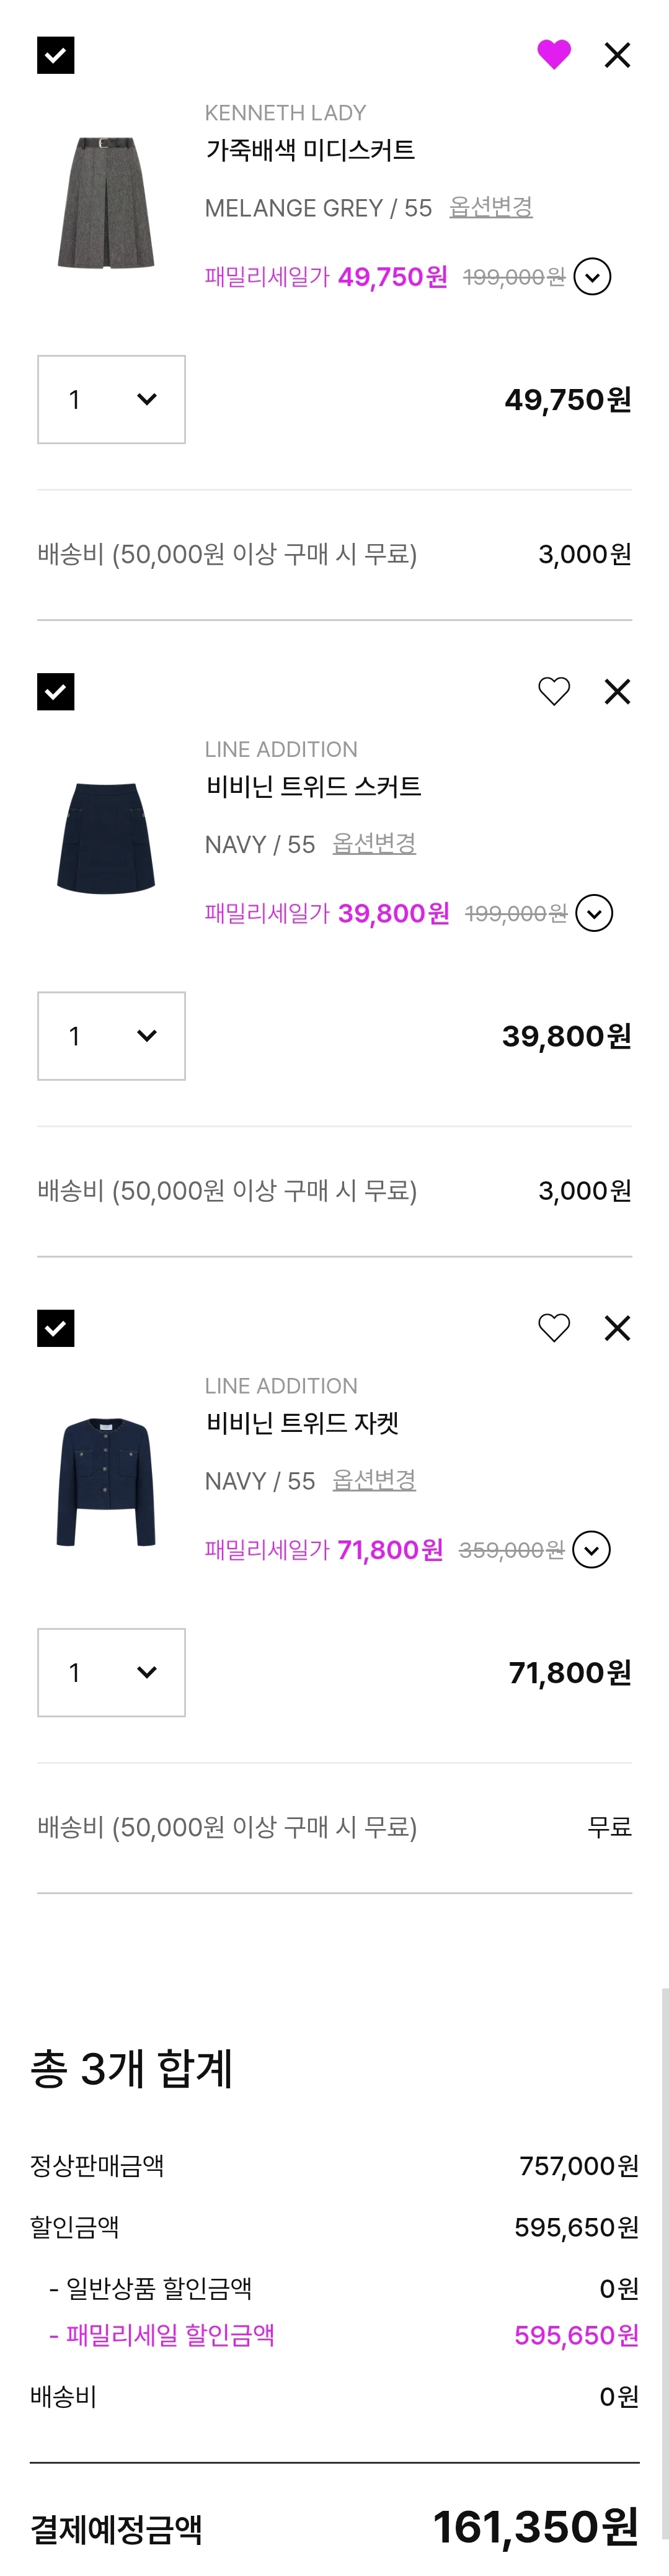Favorite the 비비닌 트위드 자켓 heart icon
The height and width of the screenshot is (2576, 669).
pos(554,1328)
